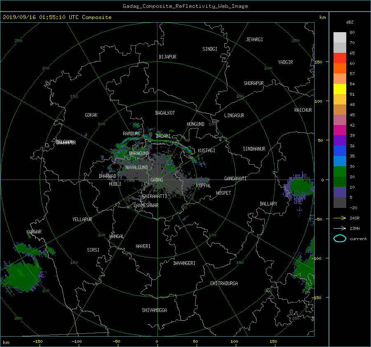Click the KARWAR town label
The width and height of the screenshot is (371, 347).
[x=34, y=232]
